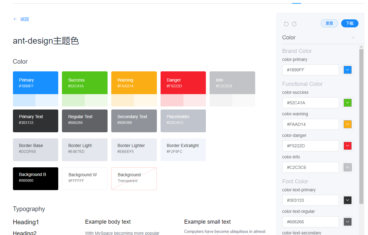Open the color-warning orange color picker
Screen dimensions: 368x235
[348, 124]
